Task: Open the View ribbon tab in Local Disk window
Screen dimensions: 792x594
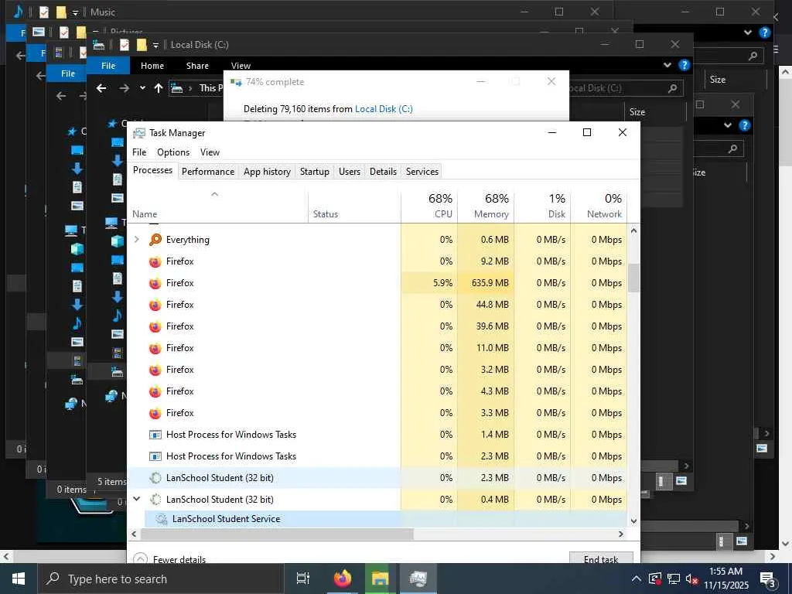Action: pos(241,66)
